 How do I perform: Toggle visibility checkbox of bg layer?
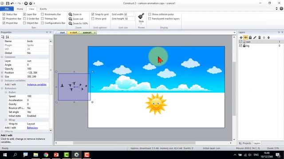coord(241,45)
